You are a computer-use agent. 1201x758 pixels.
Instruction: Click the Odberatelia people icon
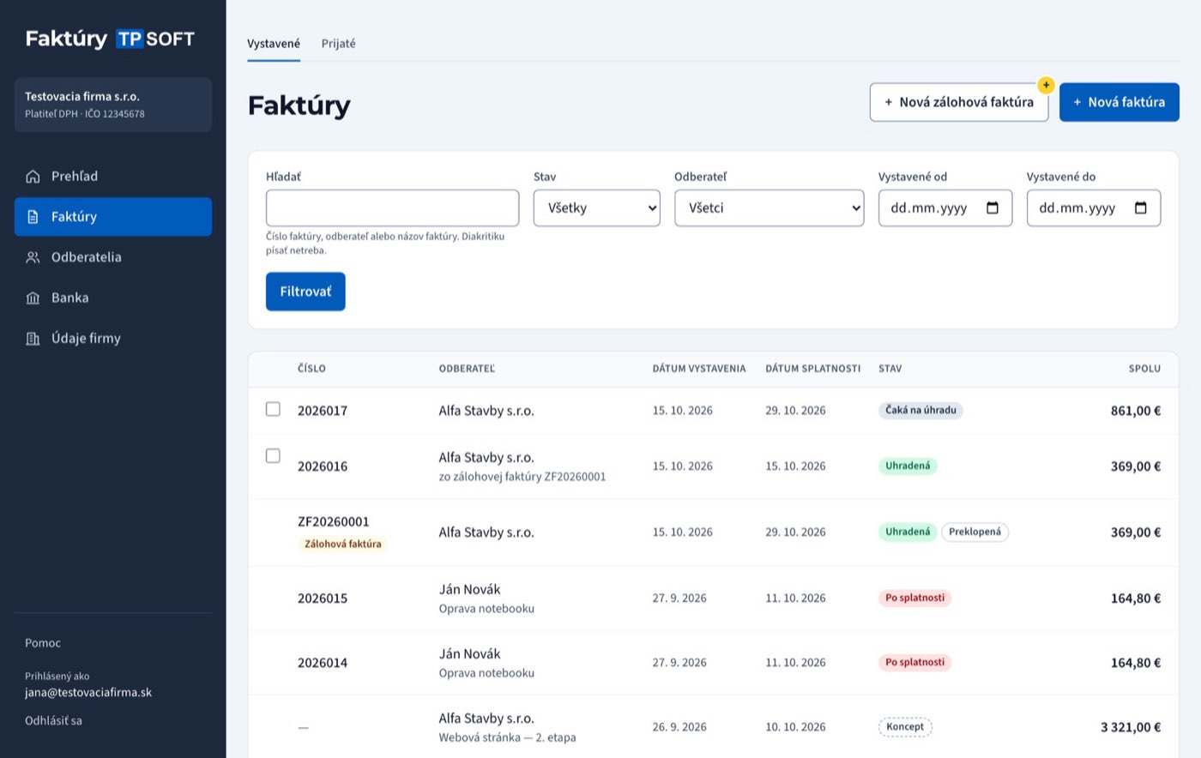33,257
